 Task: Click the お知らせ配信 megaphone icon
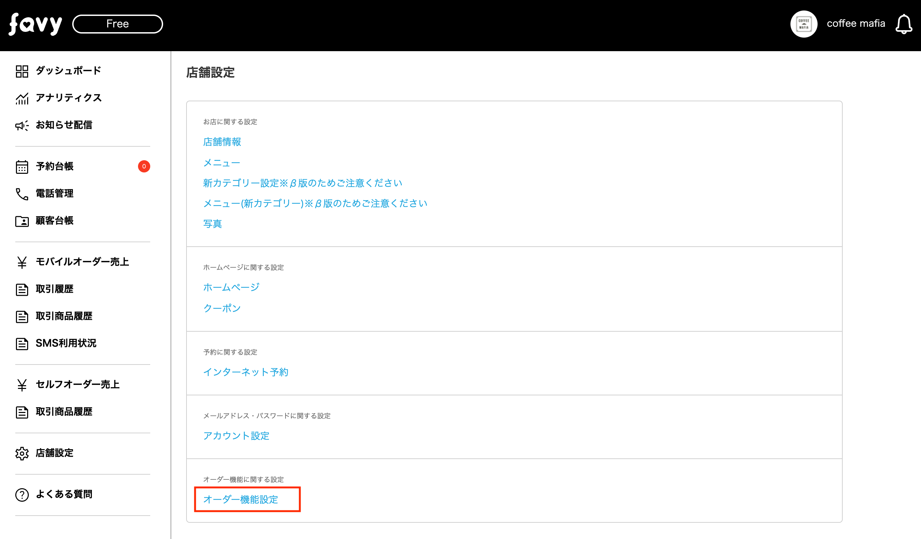pyautogui.click(x=22, y=126)
